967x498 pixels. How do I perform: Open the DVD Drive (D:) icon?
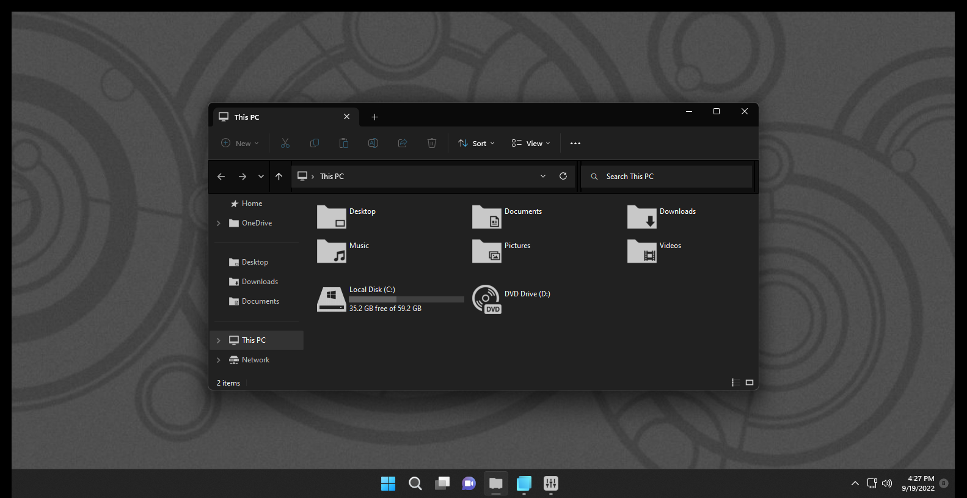(486, 299)
